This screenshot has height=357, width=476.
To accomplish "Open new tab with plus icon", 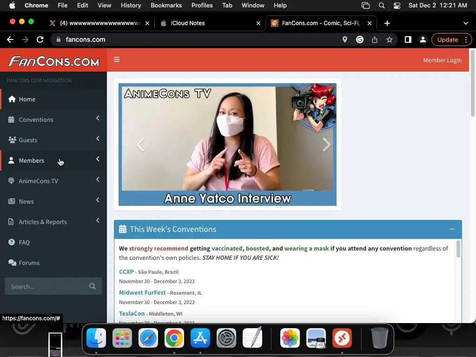I will pos(387,23).
